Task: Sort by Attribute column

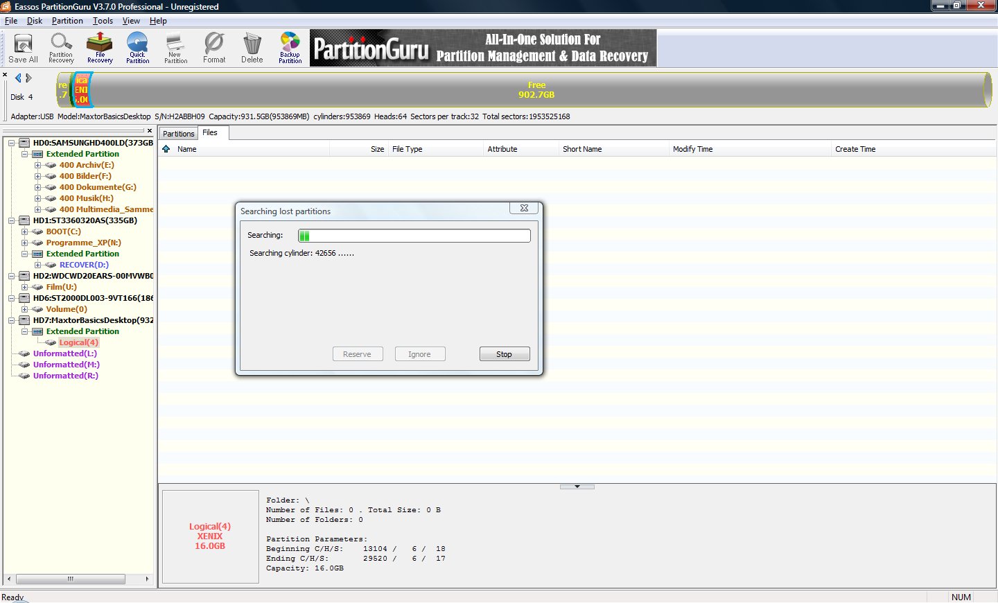Action: (x=520, y=149)
